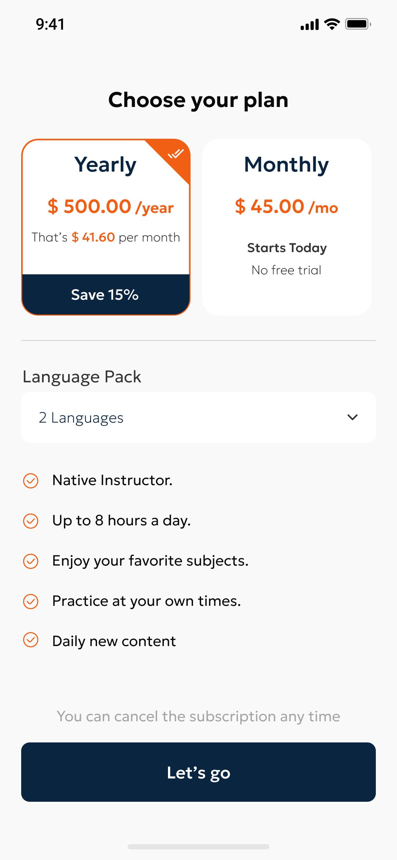The height and width of the screenshot is (860, 397).
Task: Click the $ 500.00 /year price
Action: click(110, 207)
